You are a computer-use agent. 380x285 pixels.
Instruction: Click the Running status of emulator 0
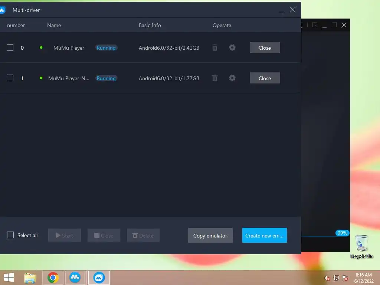pyautogui.click(x=106, y=48)
